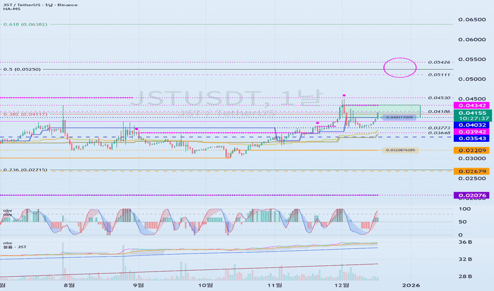This screenshot has width=494, height=291.
Task: Click the JST / TetherUS symbol title
Action: click(40, 5)
